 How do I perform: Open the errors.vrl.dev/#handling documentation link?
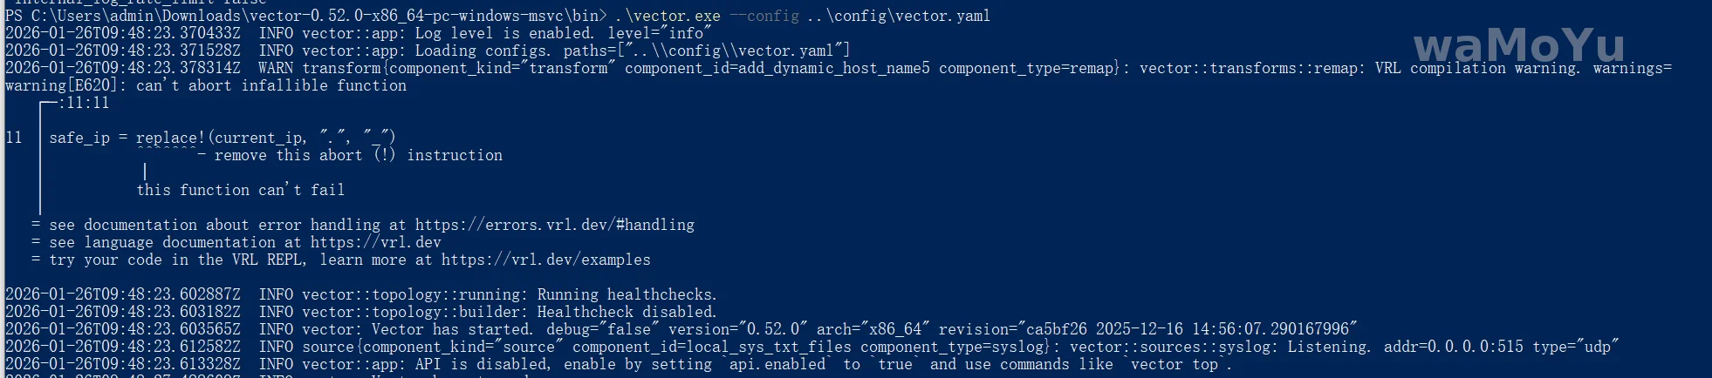554,226
